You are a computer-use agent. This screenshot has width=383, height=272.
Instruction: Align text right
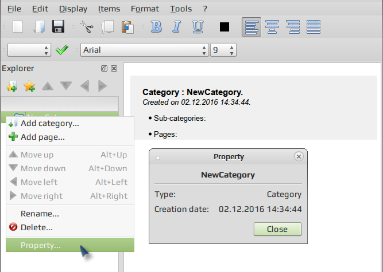(x=293, y=27)
